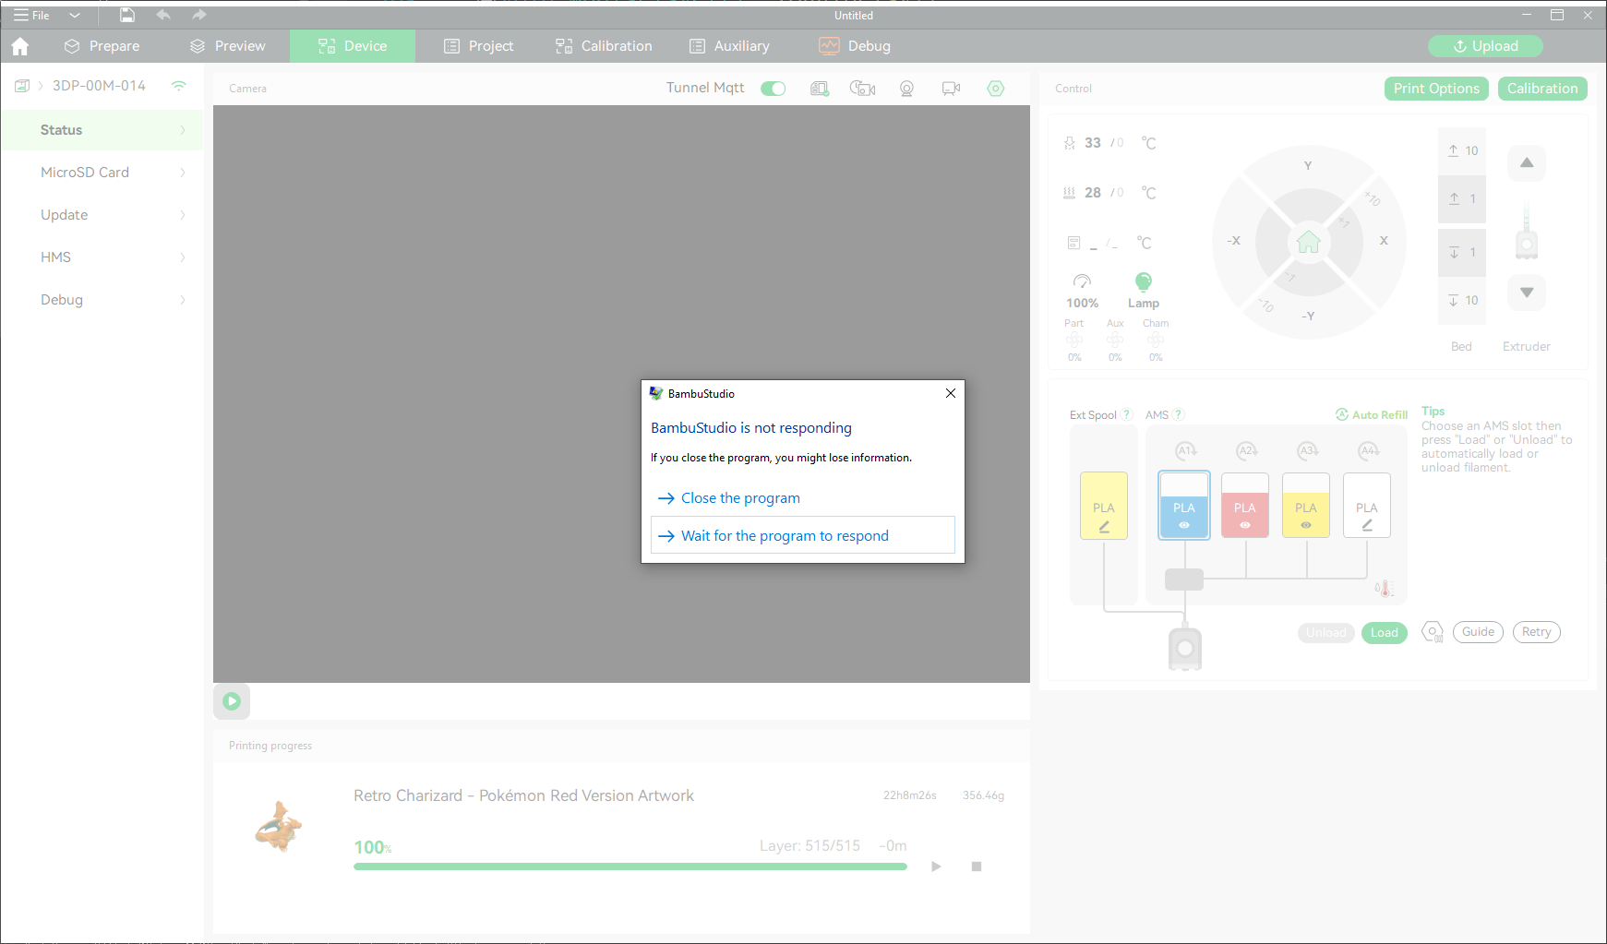
Task: Select the red PLA slot A2
Action: 1245,505
